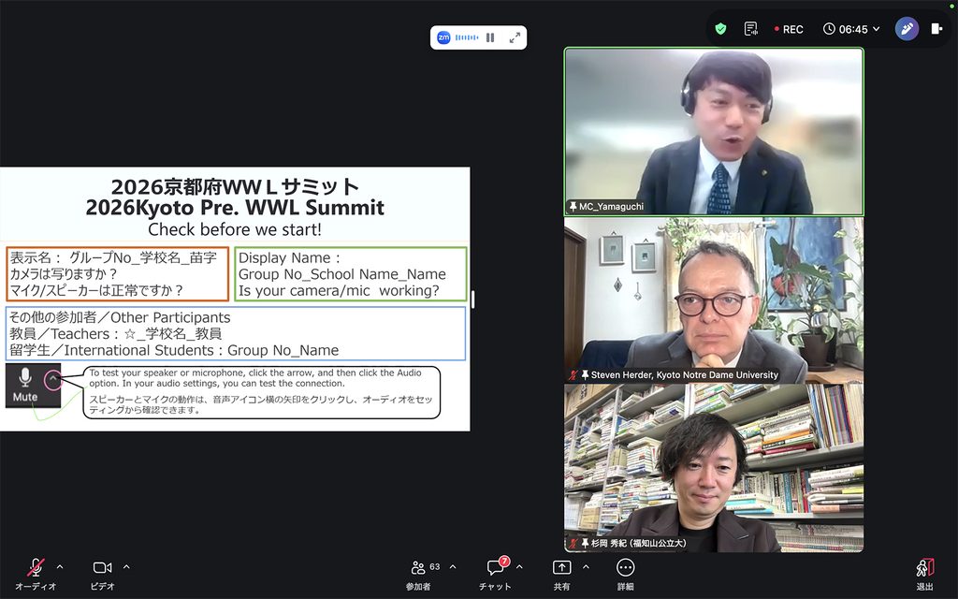Click the slide title 2026Kyoto Pre. WWL Summit
Screen dimensions: 958x599
[x=235, y=208]
